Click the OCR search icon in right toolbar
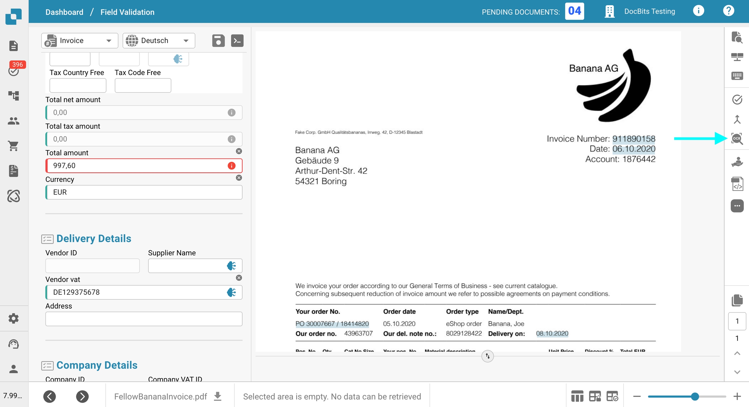The image size is (749, 407). pos(737,139)
